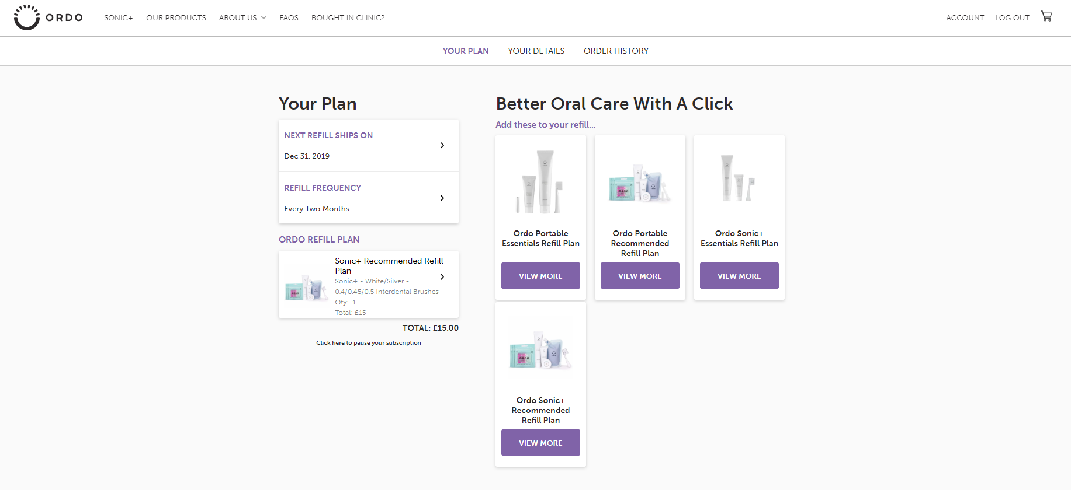Click the Ordo Portable Recommended product image

click(640, 183)
